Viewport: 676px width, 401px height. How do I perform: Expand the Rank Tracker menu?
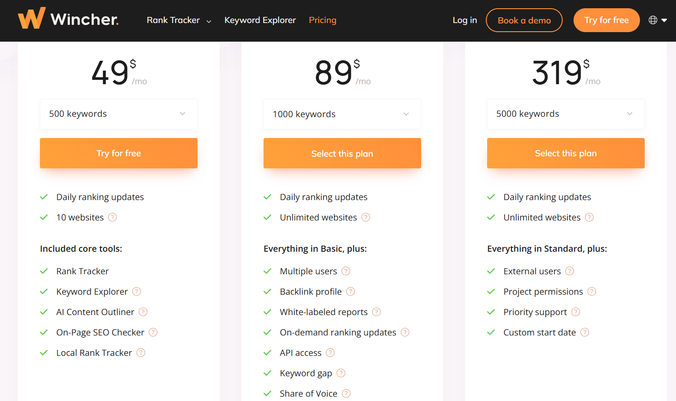178,20
